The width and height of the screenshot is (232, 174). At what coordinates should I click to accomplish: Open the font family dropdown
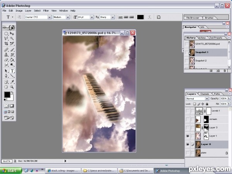click(x=49, y=17)
